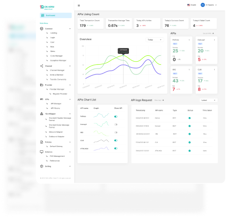This screenshot has height=218, width=226.
Task: Open options menu on CLIK card
Action: point(214,70)
